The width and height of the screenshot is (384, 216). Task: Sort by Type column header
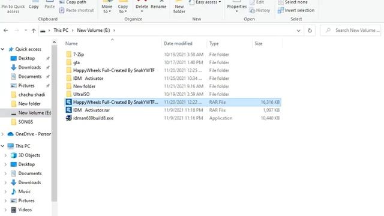coord(214,44)
